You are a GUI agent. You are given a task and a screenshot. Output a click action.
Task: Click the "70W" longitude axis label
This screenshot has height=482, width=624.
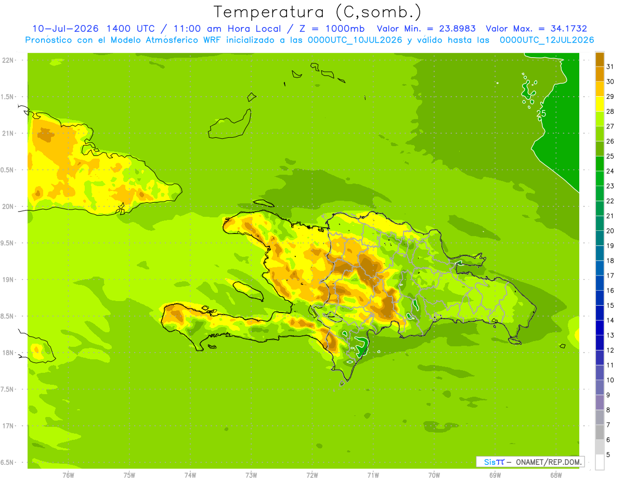(x=434, y=475)
